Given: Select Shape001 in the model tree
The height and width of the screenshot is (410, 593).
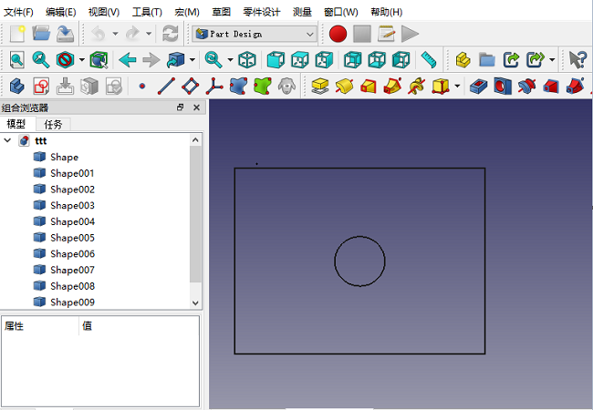Looking at the screenshot, I should click(71, 173).
